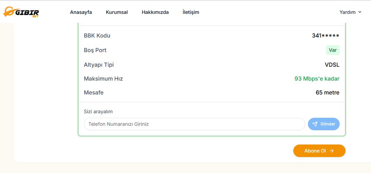Click the 65 metre distance value
Screen dimensions: 371x173
pos(327,92)
